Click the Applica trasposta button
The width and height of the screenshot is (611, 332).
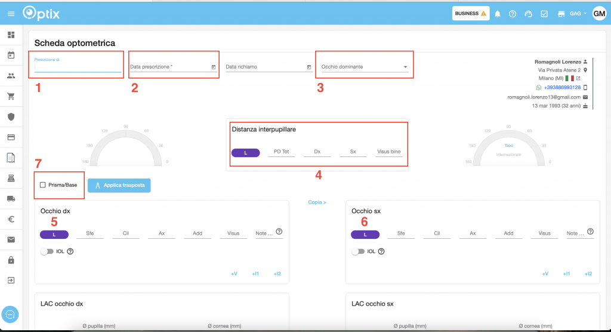coord(119,185)
